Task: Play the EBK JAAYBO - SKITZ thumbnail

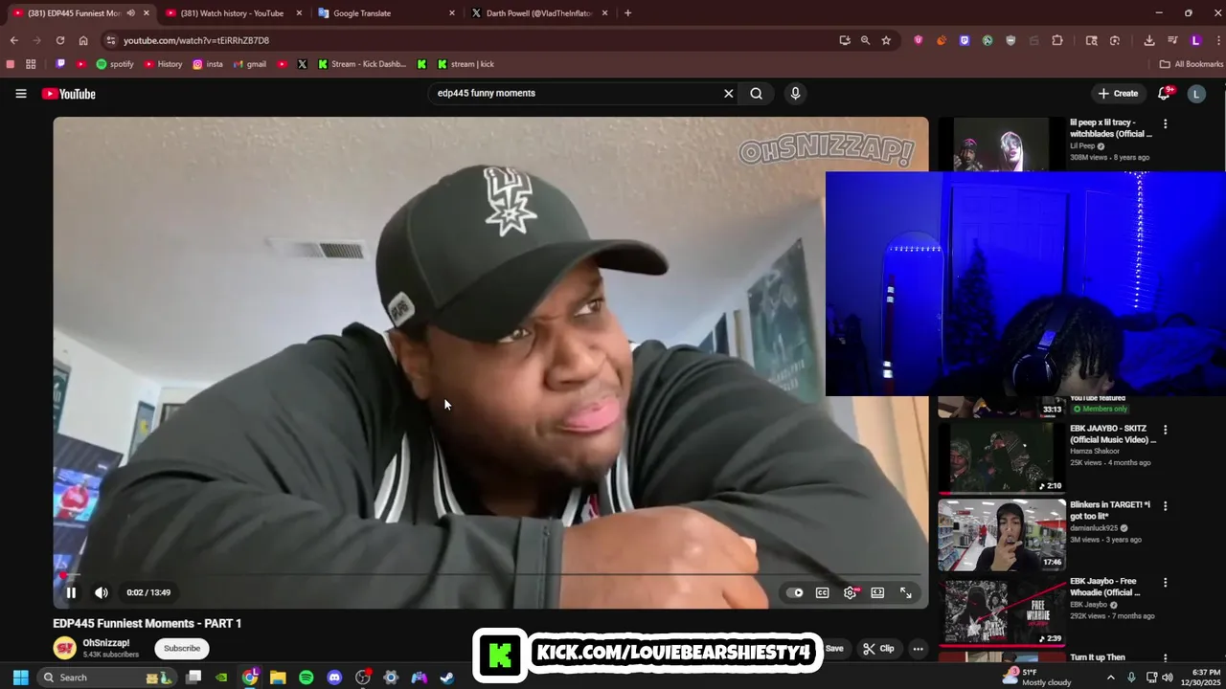Action: tap(1002, 458)
